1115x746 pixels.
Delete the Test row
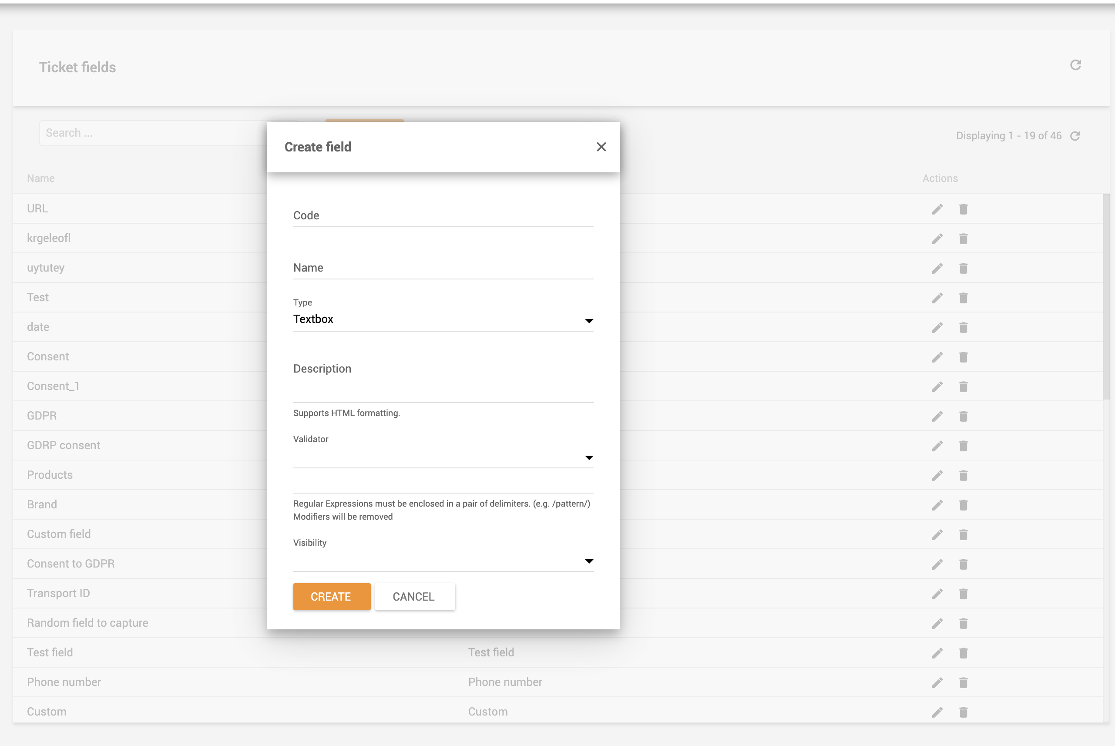coord(963,298)
